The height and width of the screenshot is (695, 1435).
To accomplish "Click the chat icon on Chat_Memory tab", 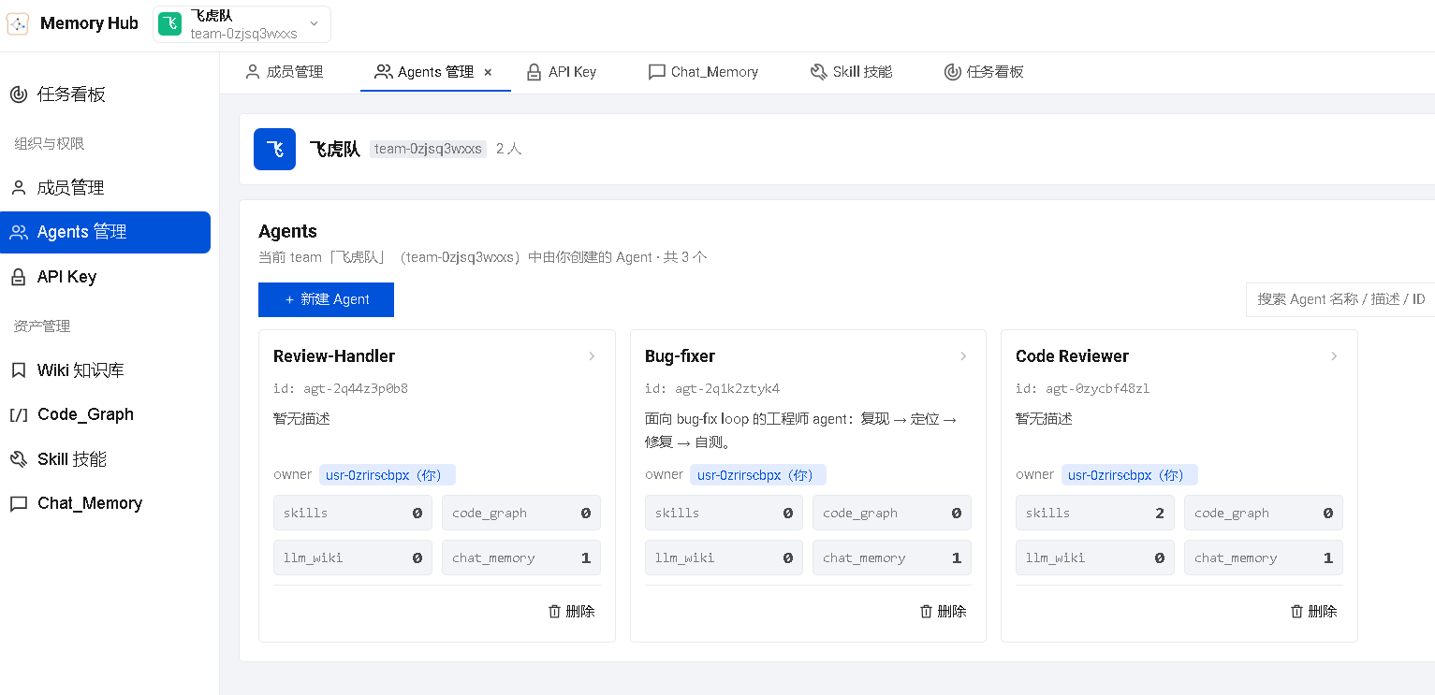I will [x=657, y=72].
